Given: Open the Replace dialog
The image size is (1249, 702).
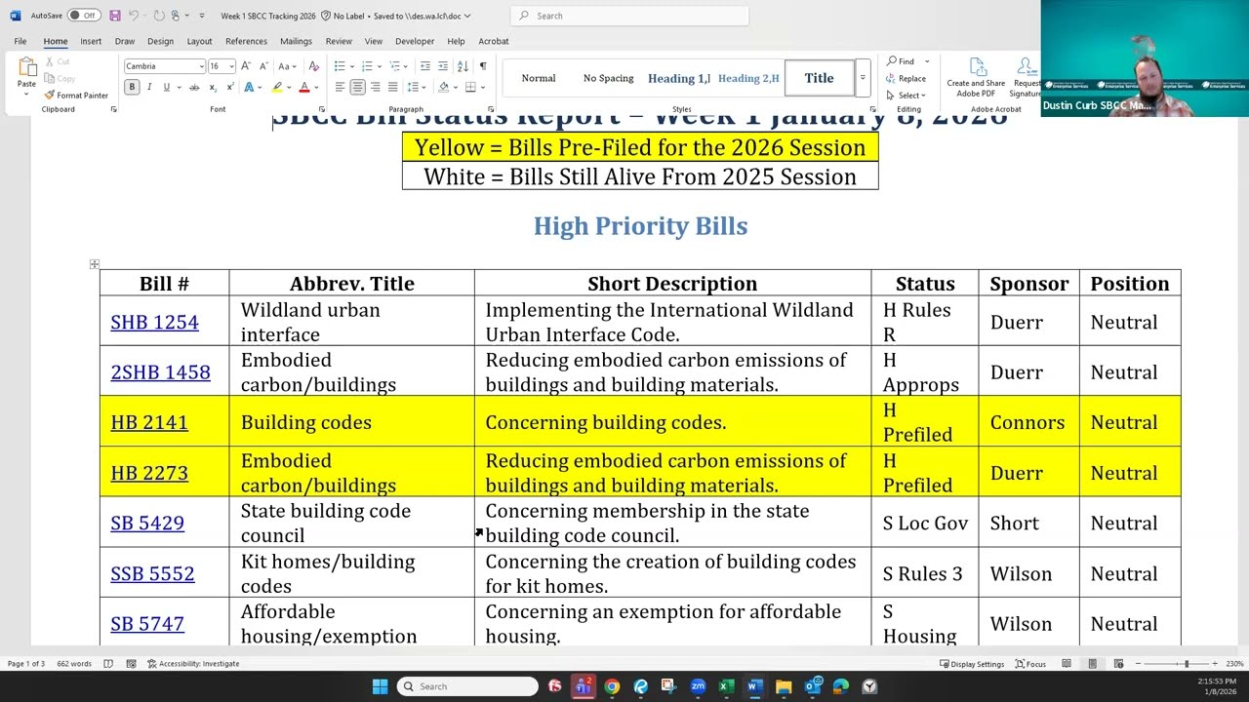Looking at the screenshot, I should 907,79.
